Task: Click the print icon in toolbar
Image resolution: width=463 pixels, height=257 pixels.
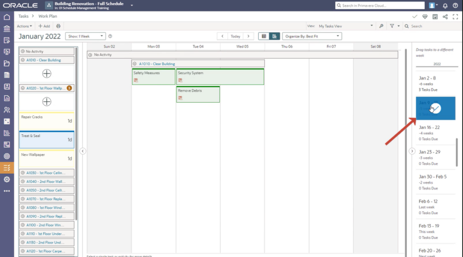Action: 58,26
